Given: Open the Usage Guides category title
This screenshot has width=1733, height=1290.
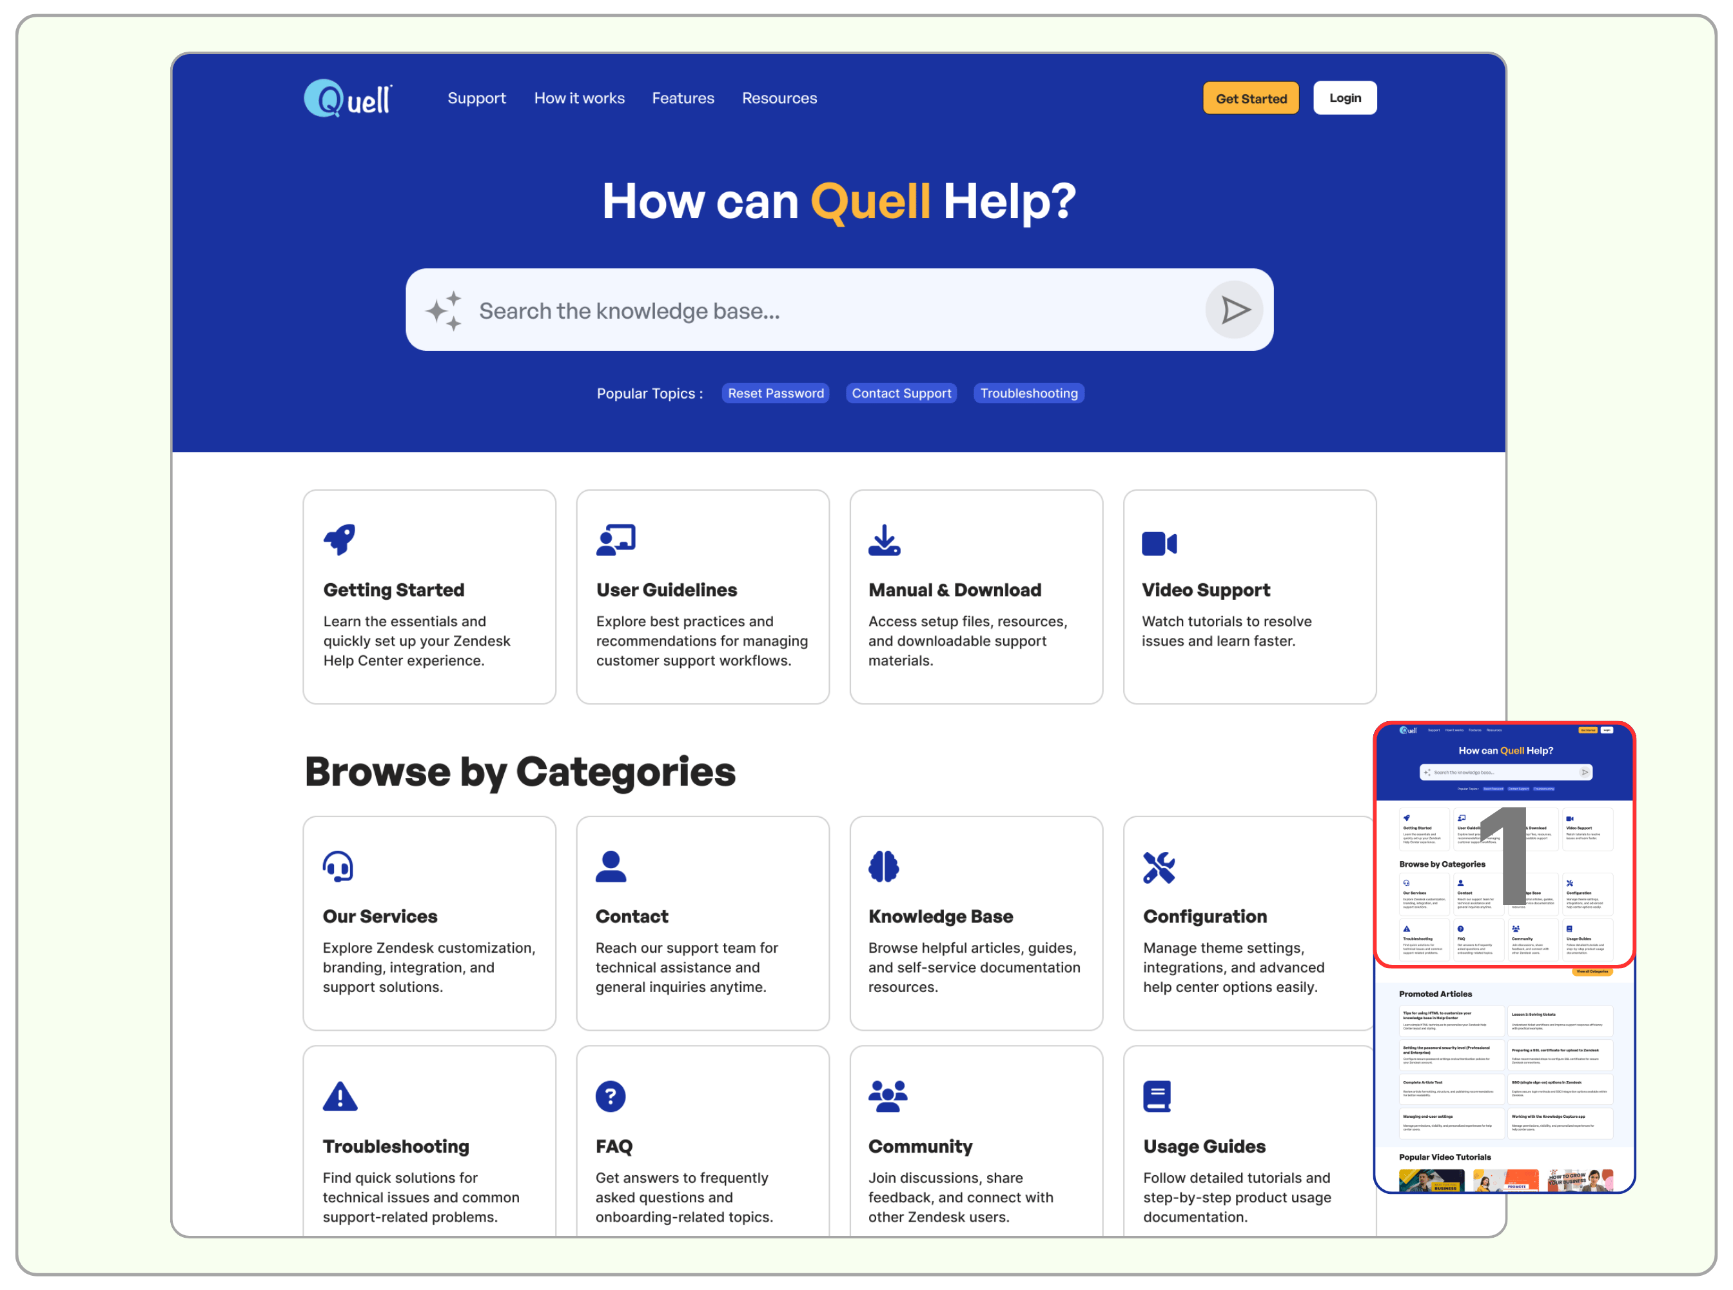Looking at the screenshot, I should click(1204, 1146).
